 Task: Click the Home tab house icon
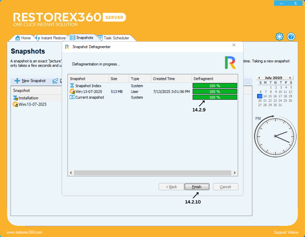[x=18, y=38]
